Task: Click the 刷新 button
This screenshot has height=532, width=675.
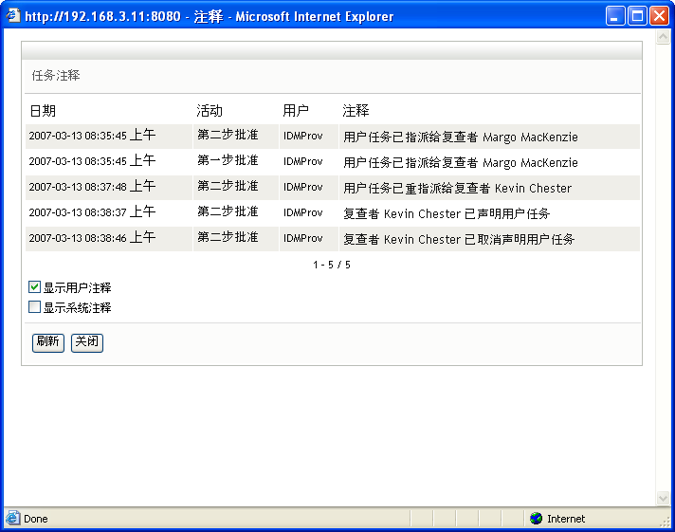Action: 48,342
